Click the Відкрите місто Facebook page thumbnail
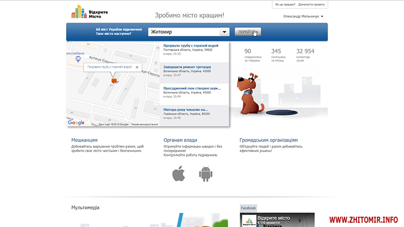The height and width of the screenshot is (227, 404). pyautogui.click(x=249, y=221)
